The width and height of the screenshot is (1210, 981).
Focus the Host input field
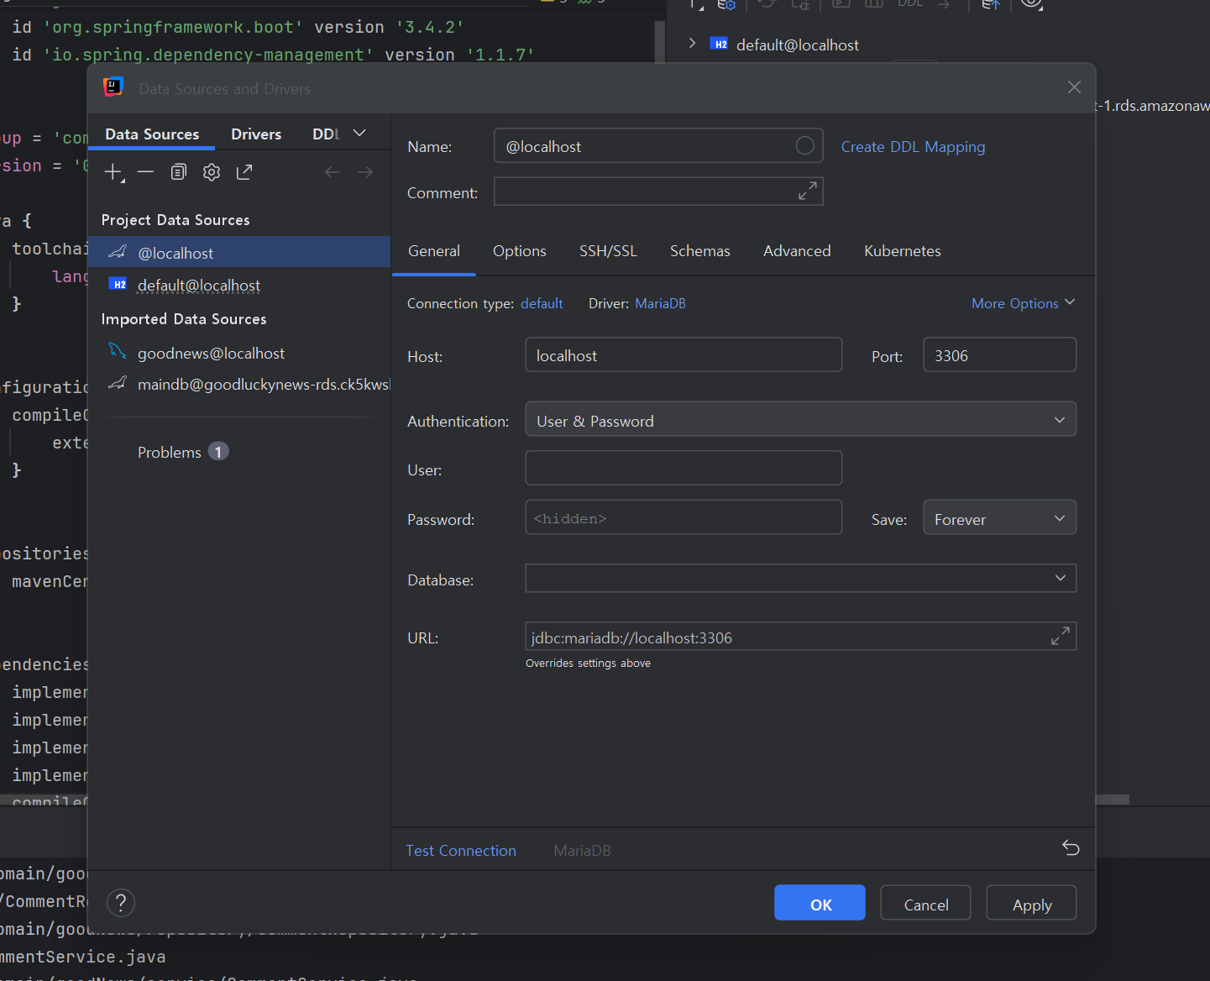click(x=684, y=354)
